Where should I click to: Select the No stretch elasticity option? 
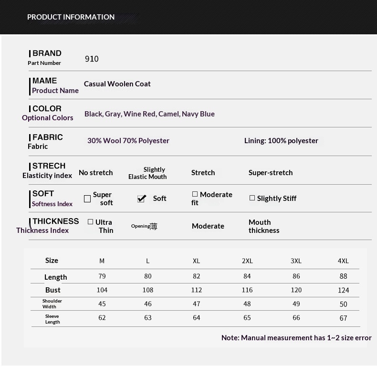[96, 173]
